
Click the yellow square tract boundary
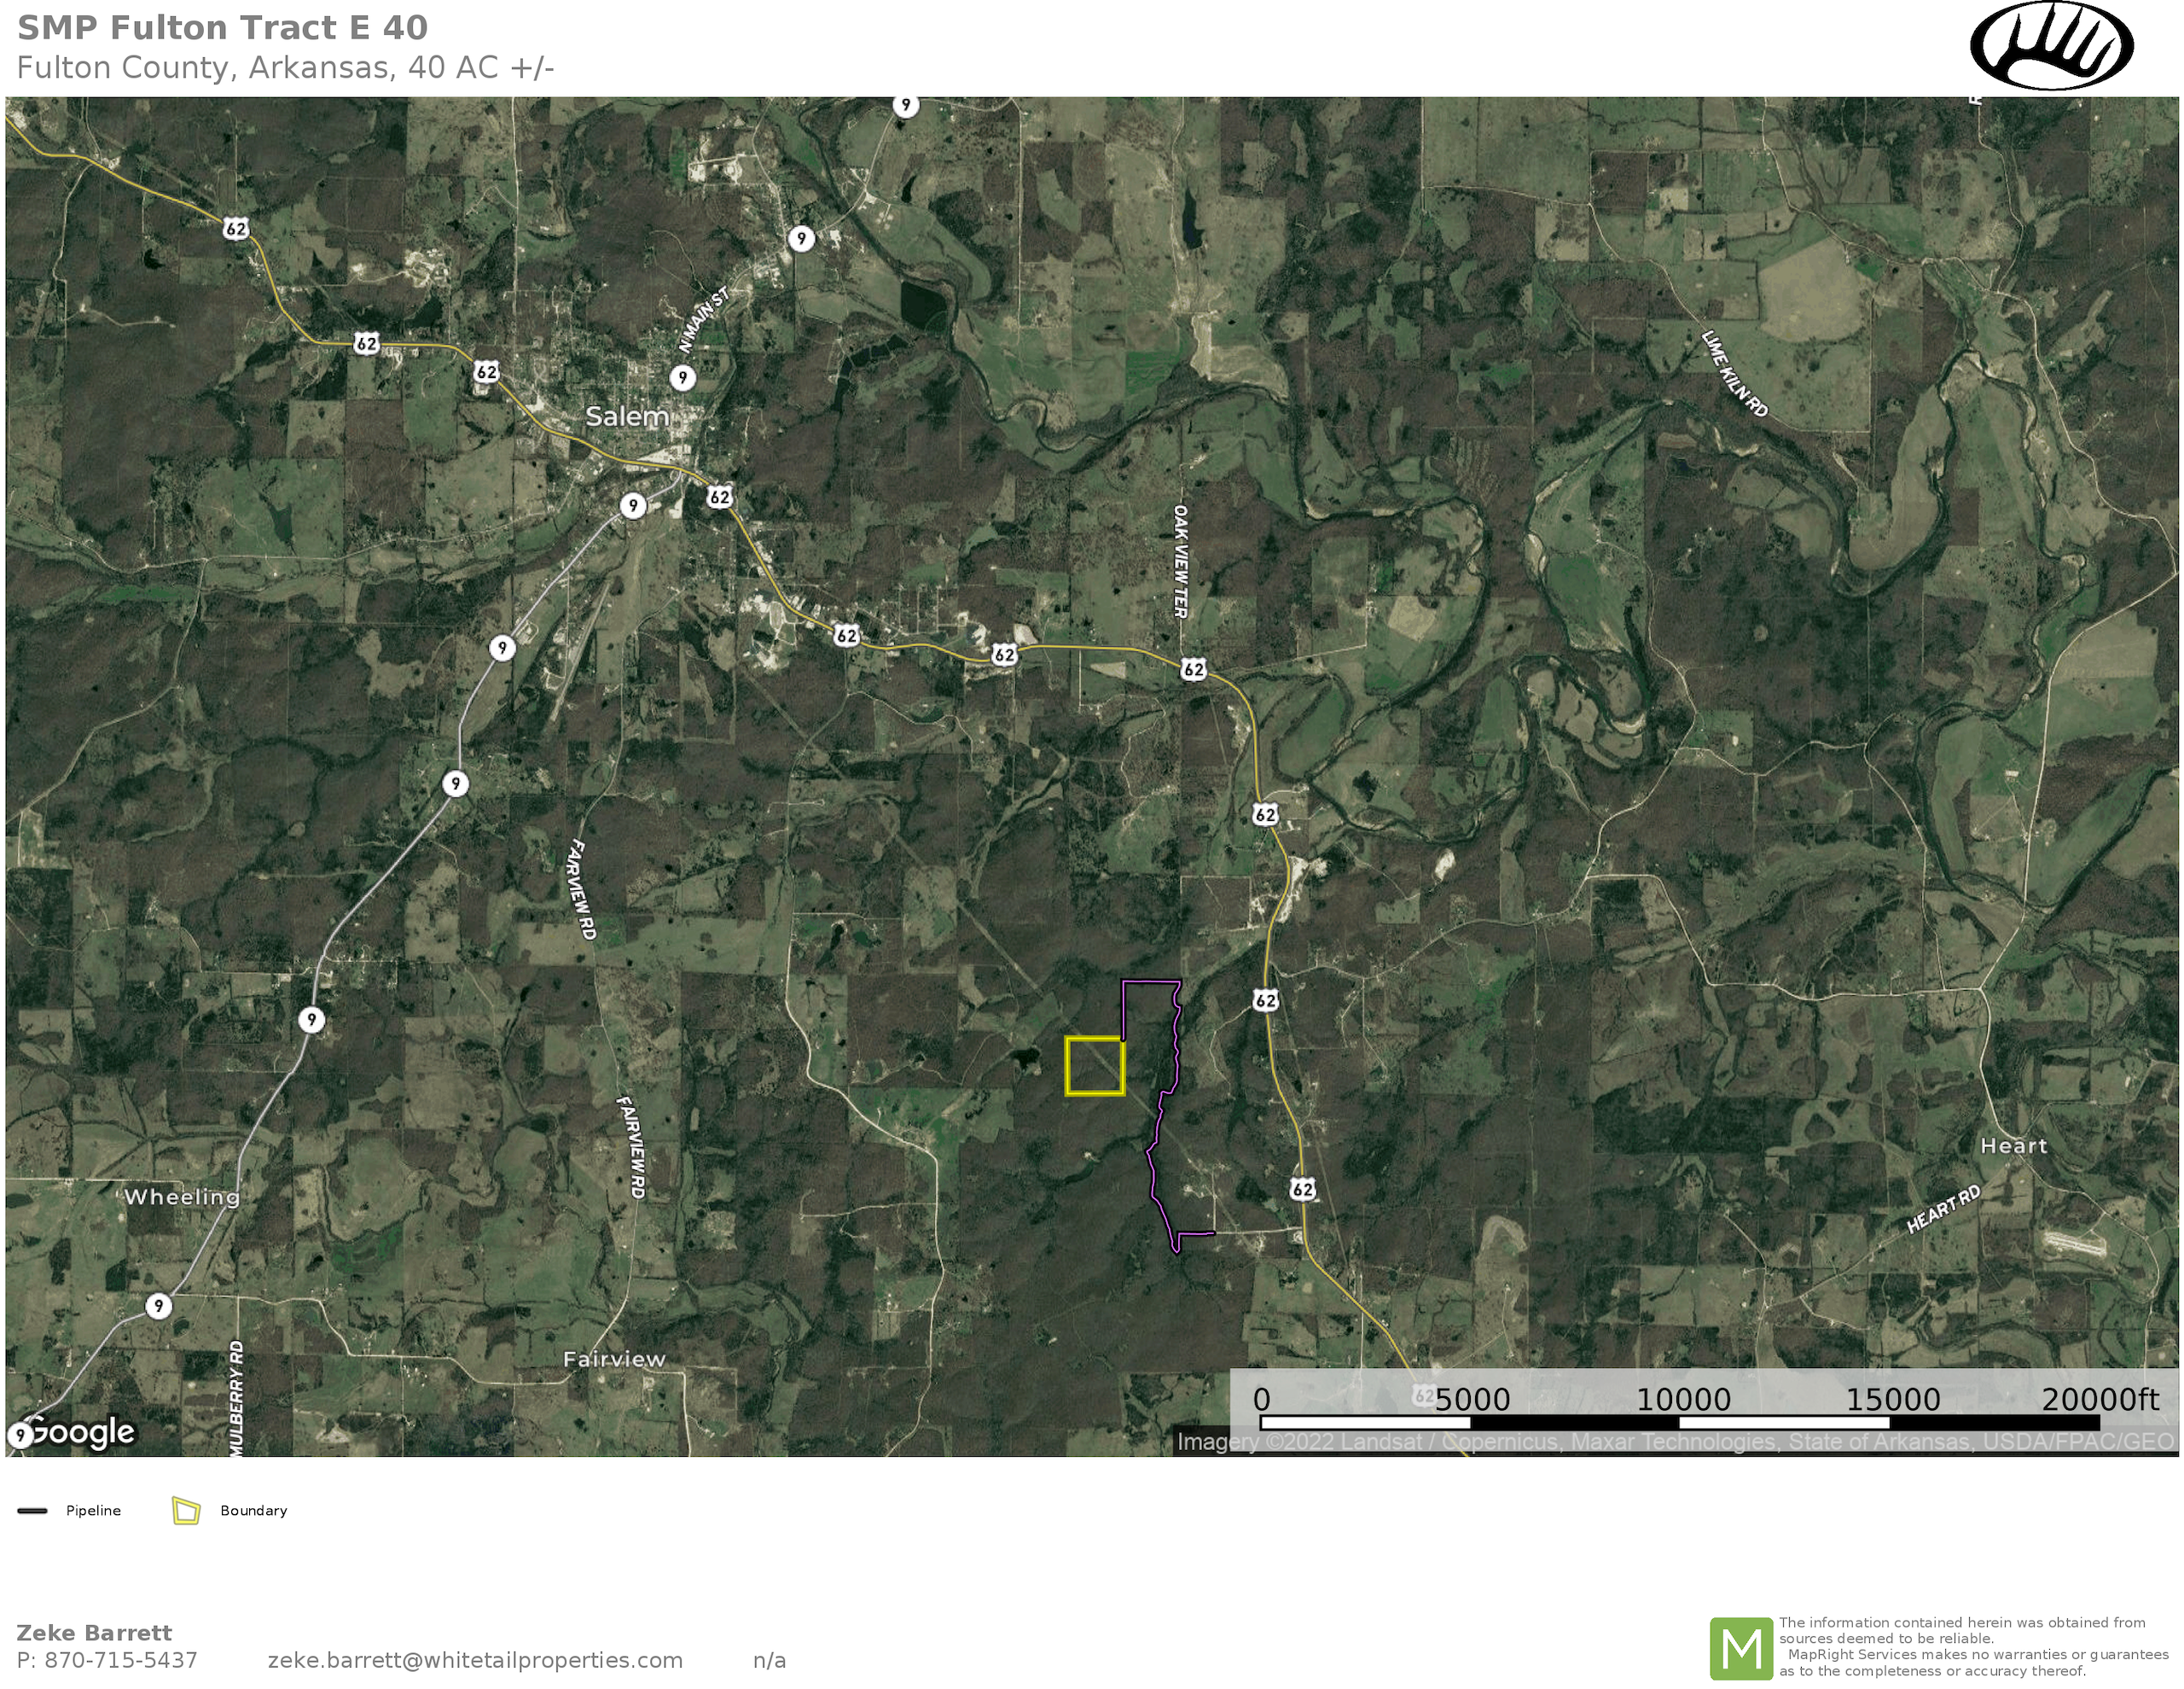(1095, 1067)
